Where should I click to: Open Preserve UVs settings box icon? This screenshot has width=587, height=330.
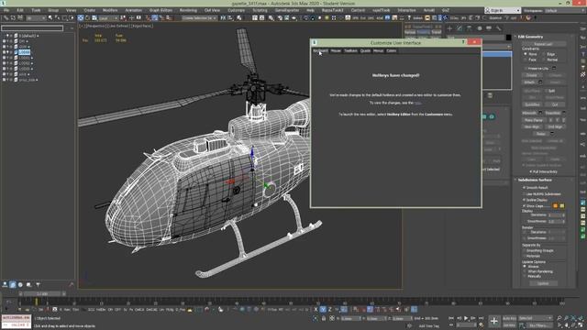coord(554,69)
